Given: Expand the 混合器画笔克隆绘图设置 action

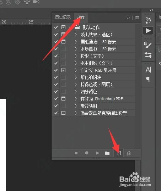Looking at the screenshot, I should click(76, 113).
